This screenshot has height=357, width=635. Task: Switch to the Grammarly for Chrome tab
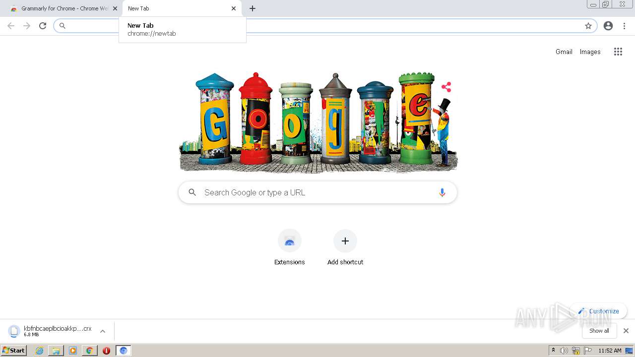point(62,8)
